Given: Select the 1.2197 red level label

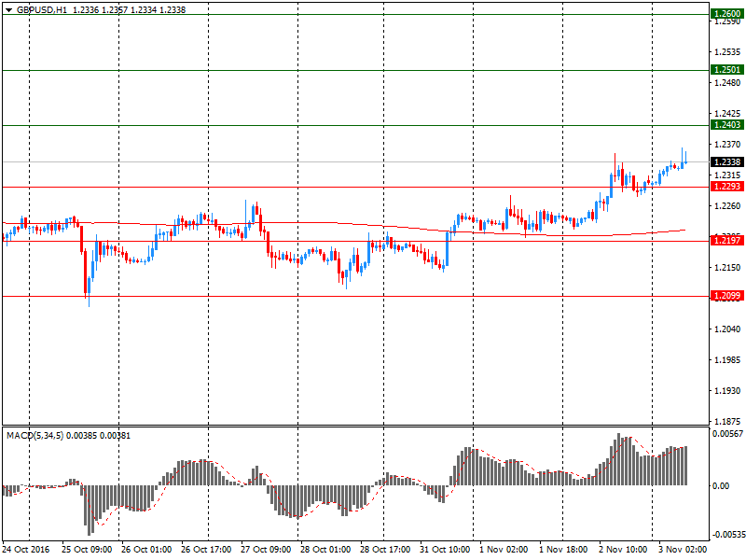Looking at the screenshot, I should [727, 241].
